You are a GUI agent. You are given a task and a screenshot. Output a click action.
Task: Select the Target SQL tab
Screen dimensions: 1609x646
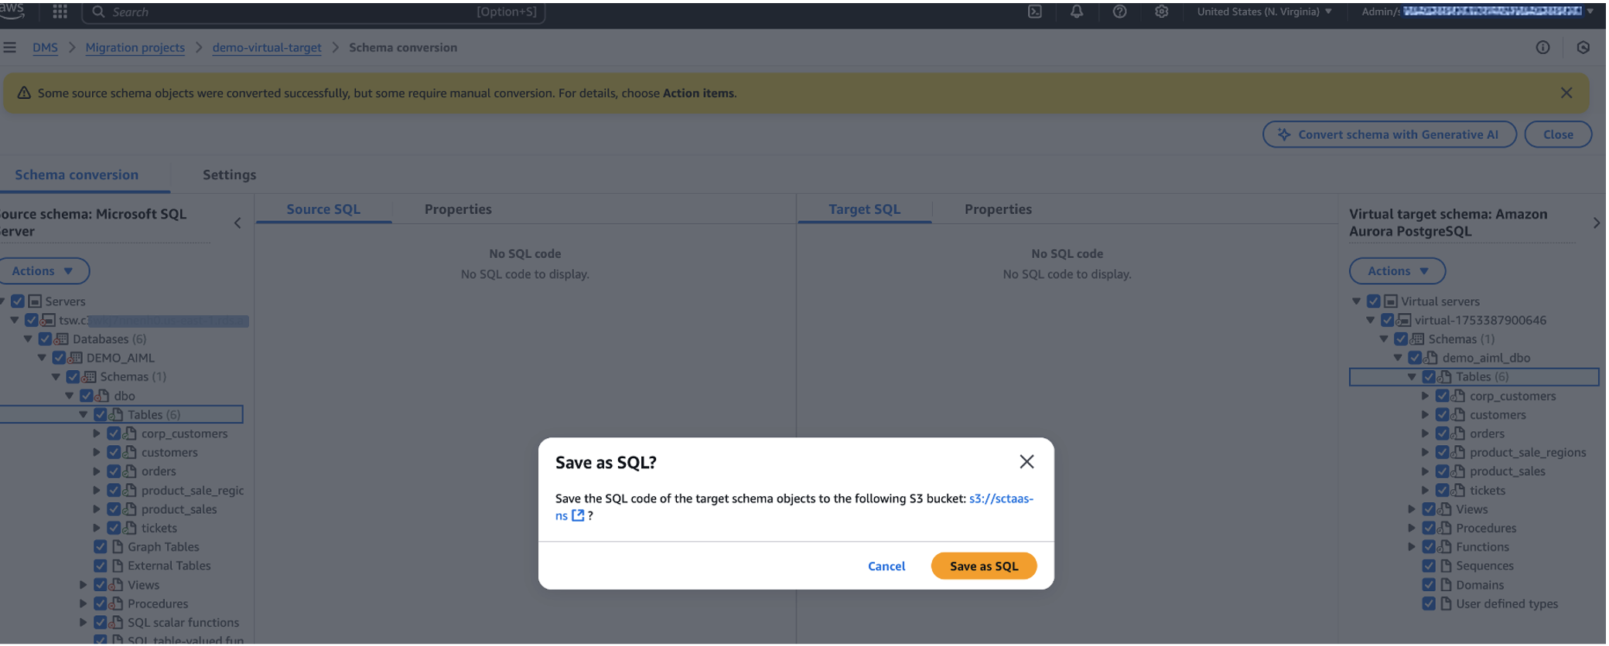click(864, 209)
